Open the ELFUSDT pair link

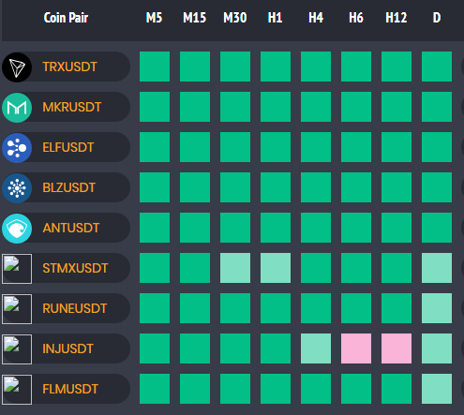coord(68,147)
